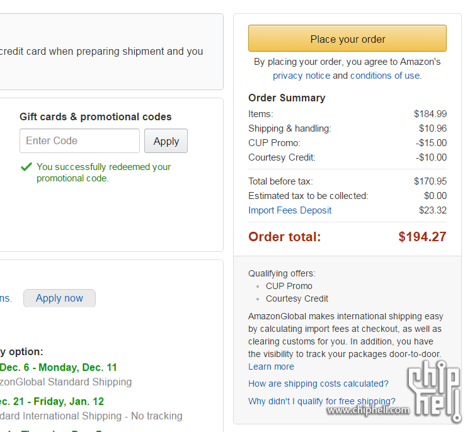Select the Dec. 6 - Dec. 11 delivery option
This screenshot has width=470, height=432.
click(x=59, y=367)
